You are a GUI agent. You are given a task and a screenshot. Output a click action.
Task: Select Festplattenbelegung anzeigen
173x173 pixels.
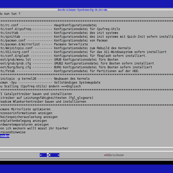point(23,121)
